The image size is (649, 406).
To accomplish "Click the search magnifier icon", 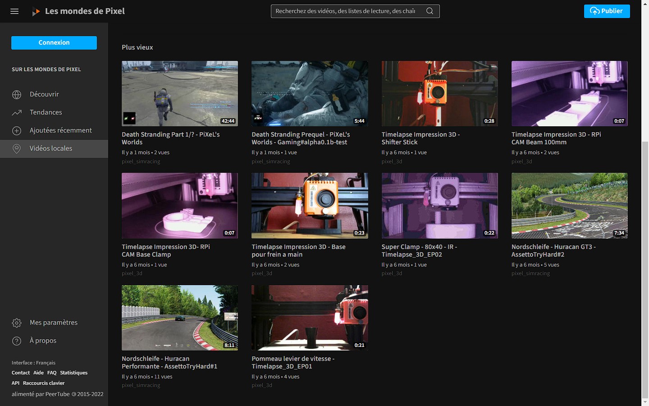I will coord(430,11).
